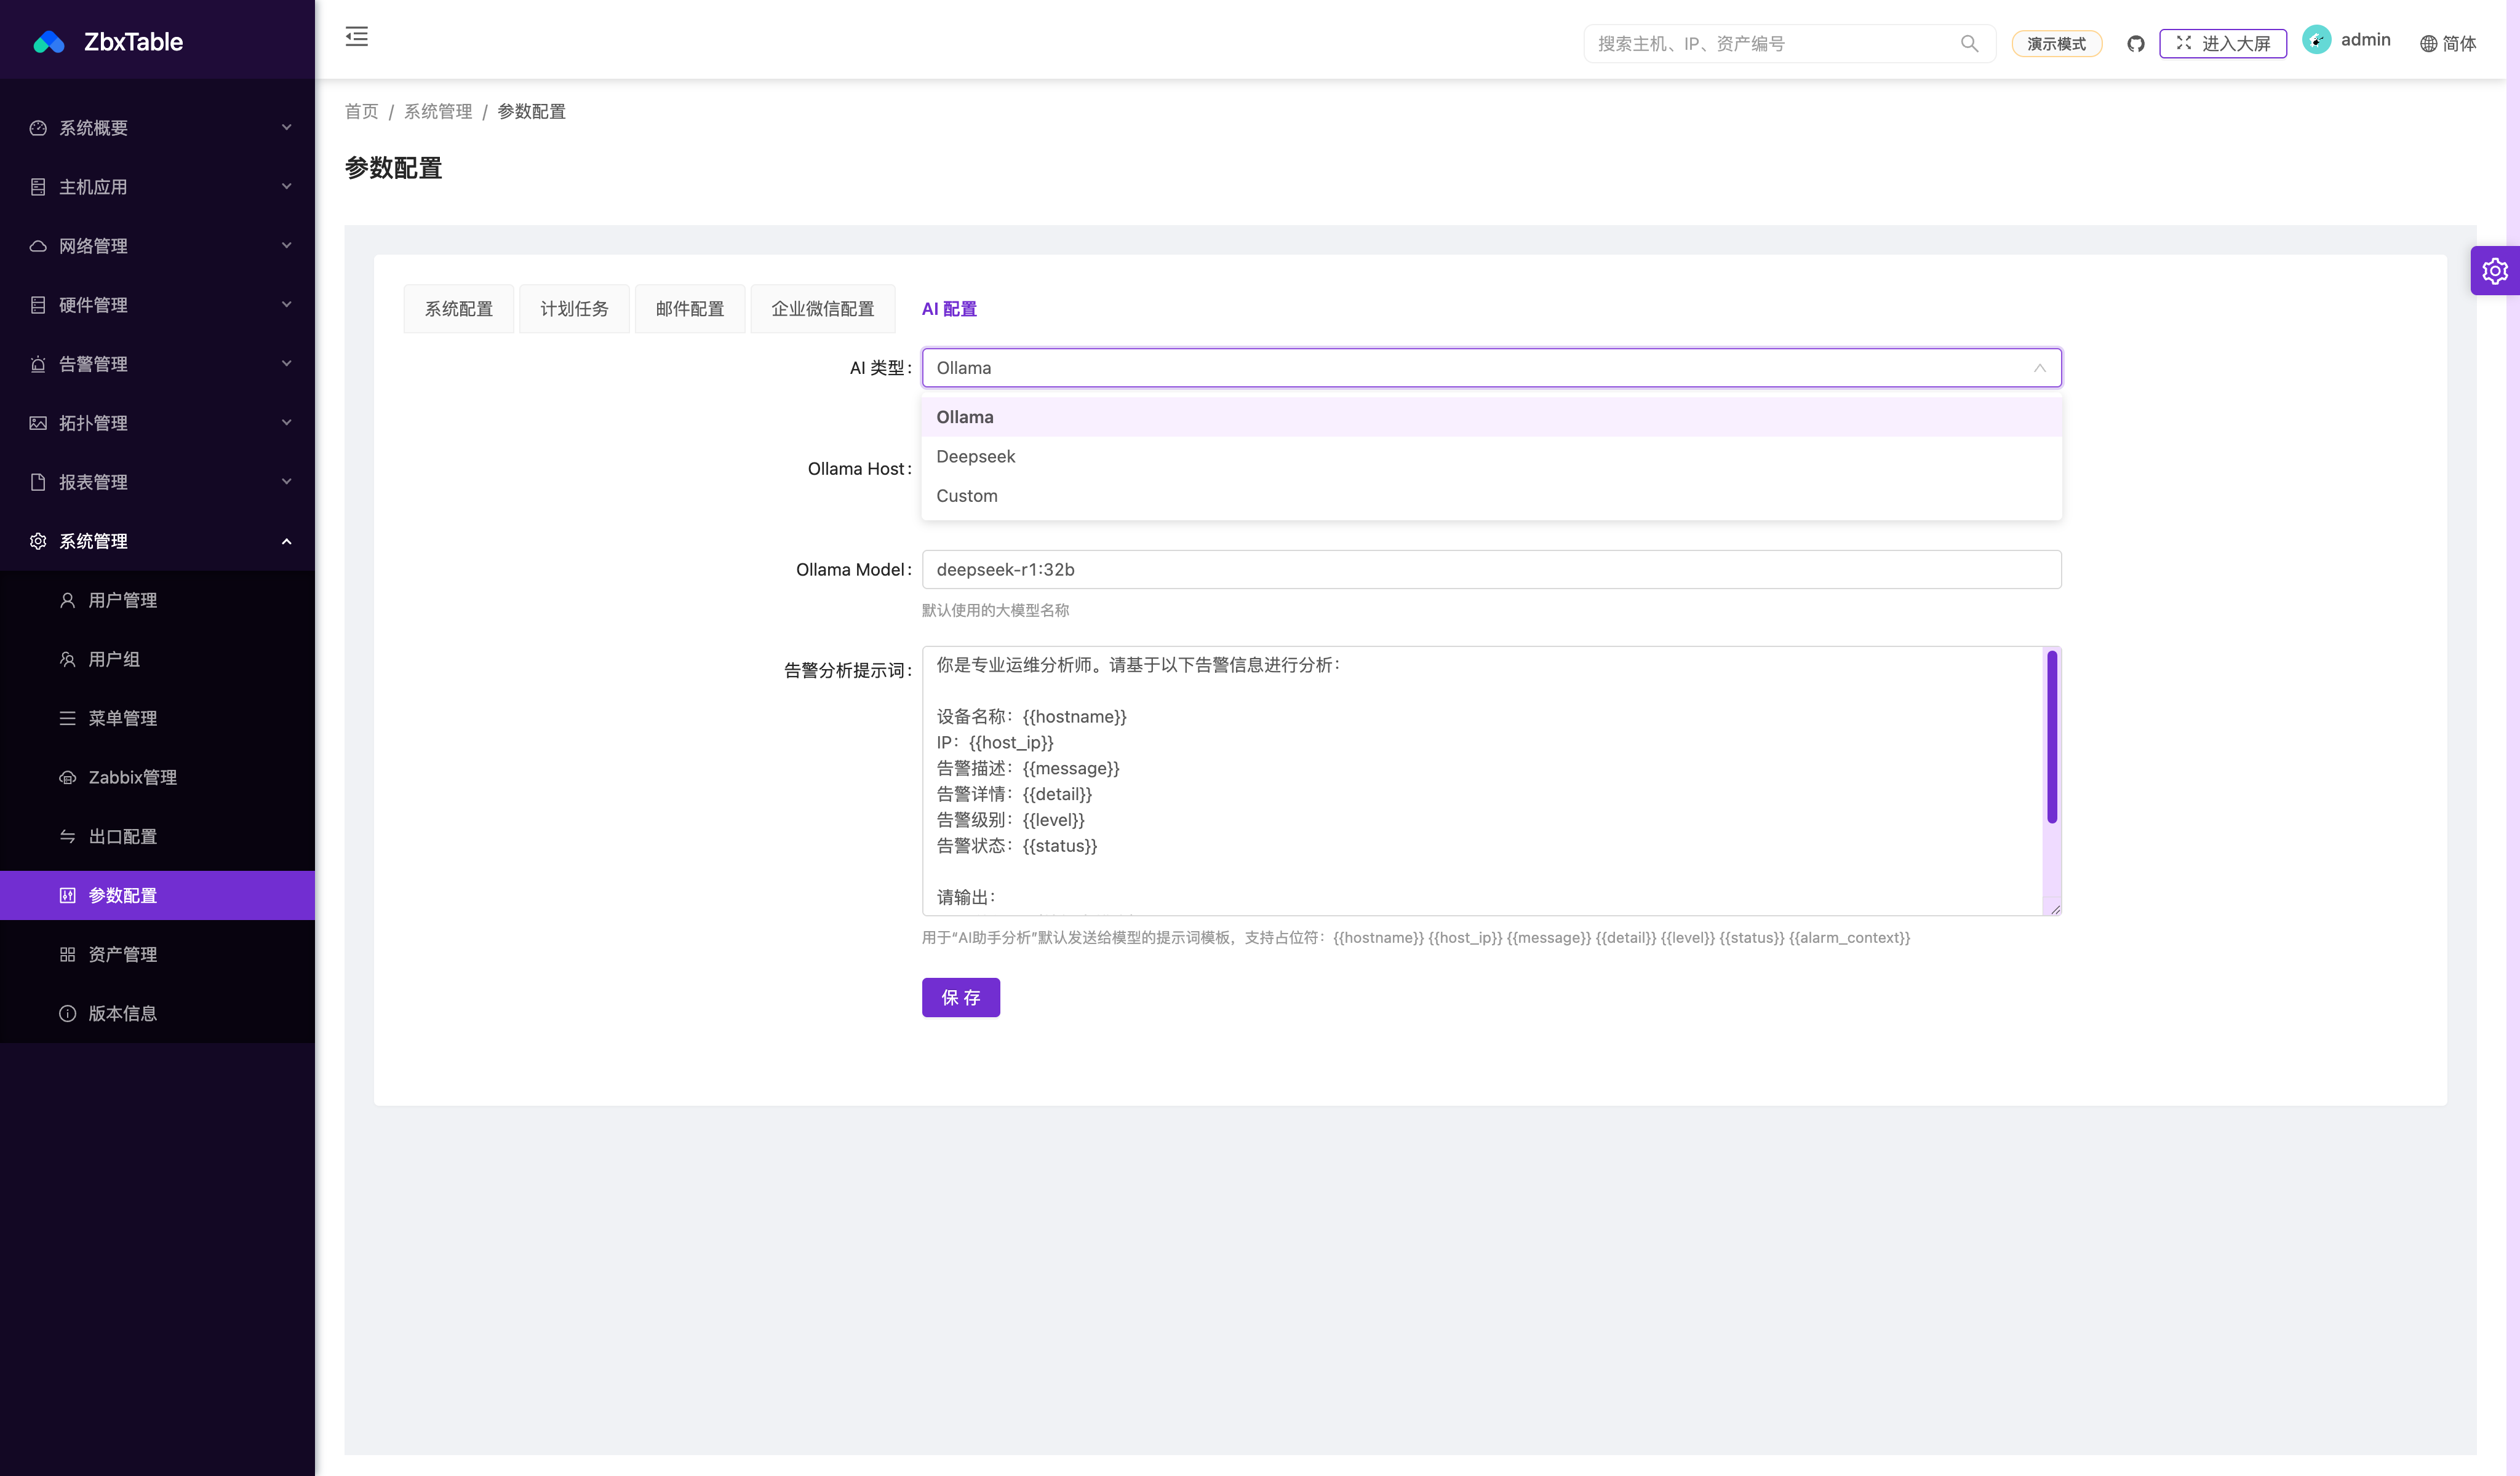This screenshot has height=1476, width=2520.
Task: Click the 版本信息 info icon
Action: coord(67,1012)
